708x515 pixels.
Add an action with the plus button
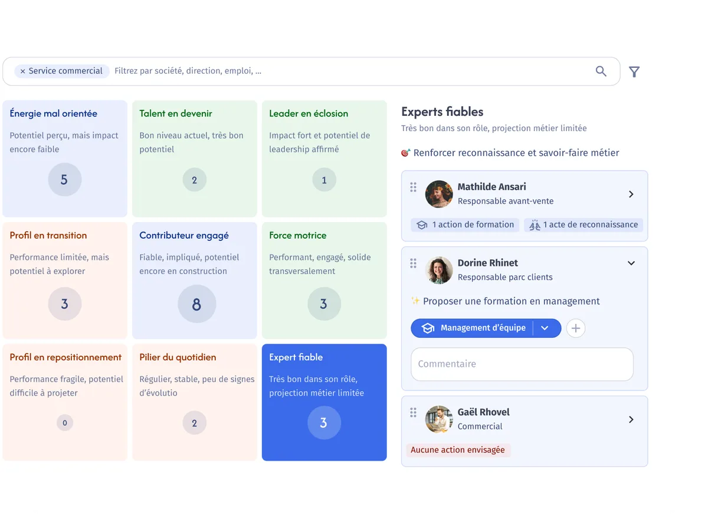click(x=576, y=328)
